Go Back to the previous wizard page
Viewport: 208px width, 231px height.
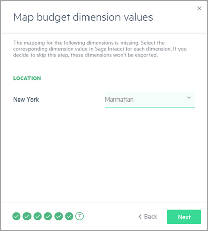coord(148,217)
